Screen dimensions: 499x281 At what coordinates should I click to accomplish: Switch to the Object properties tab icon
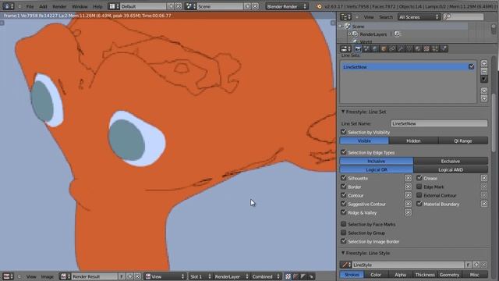[384, 48]
